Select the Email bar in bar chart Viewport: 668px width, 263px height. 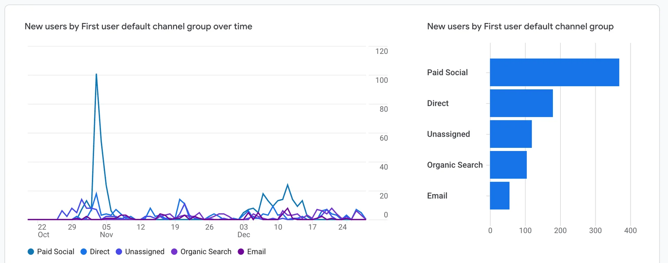(500, 196)
